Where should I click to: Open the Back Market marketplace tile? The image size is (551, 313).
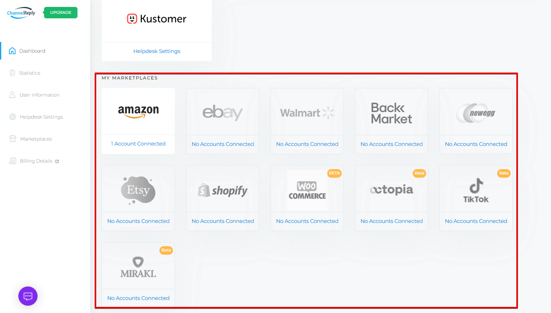point(392,121)
